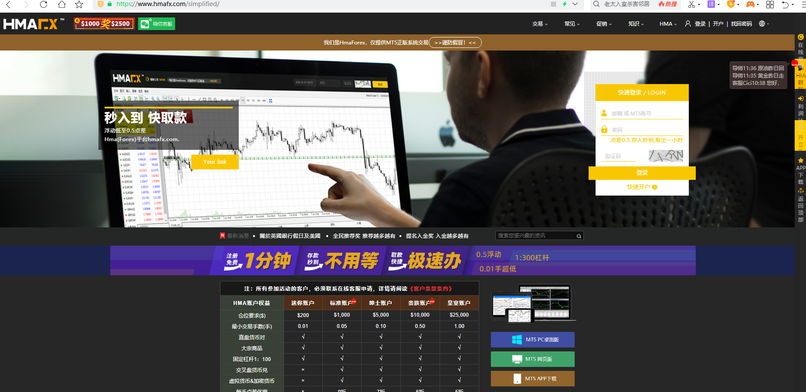This screenshot has height=392, width=806.
Task: Open the game controller extension
Action: tap(750, 4)
